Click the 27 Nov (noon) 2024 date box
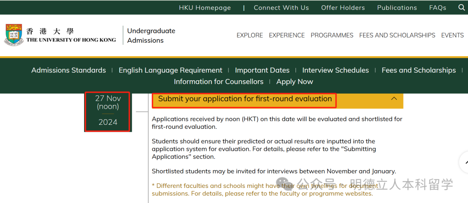 (108, 111)
